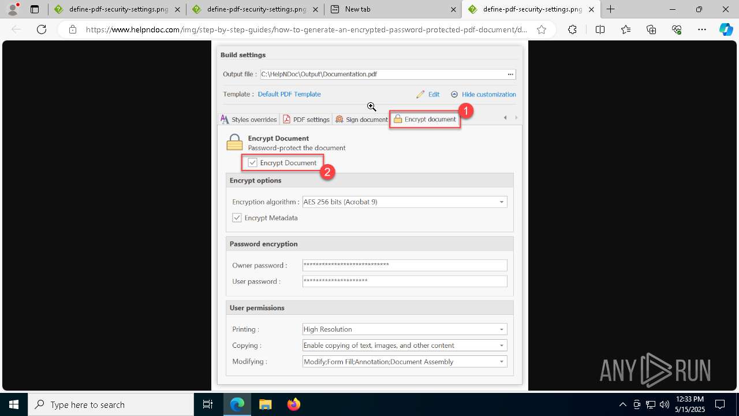Click the browser refresh button
Screen dimensions: 739x416
tap(42, 30)
